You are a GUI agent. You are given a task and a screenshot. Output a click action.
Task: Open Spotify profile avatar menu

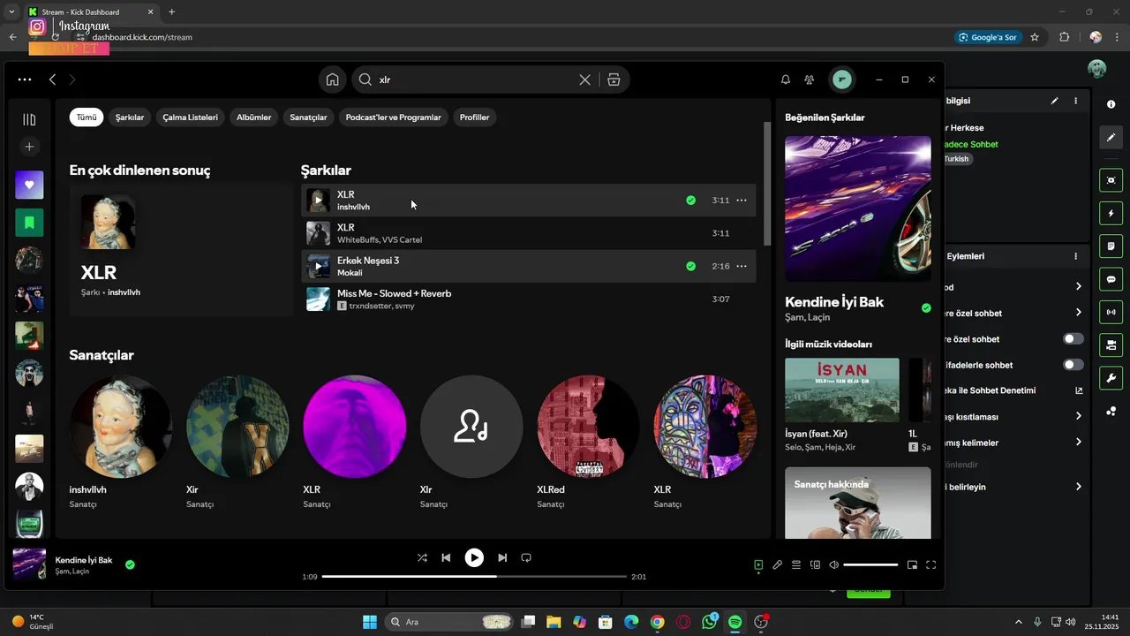coord(842,79)
